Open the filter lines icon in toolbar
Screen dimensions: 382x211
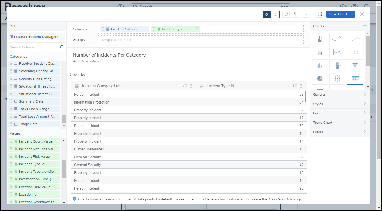click(306, 14)
